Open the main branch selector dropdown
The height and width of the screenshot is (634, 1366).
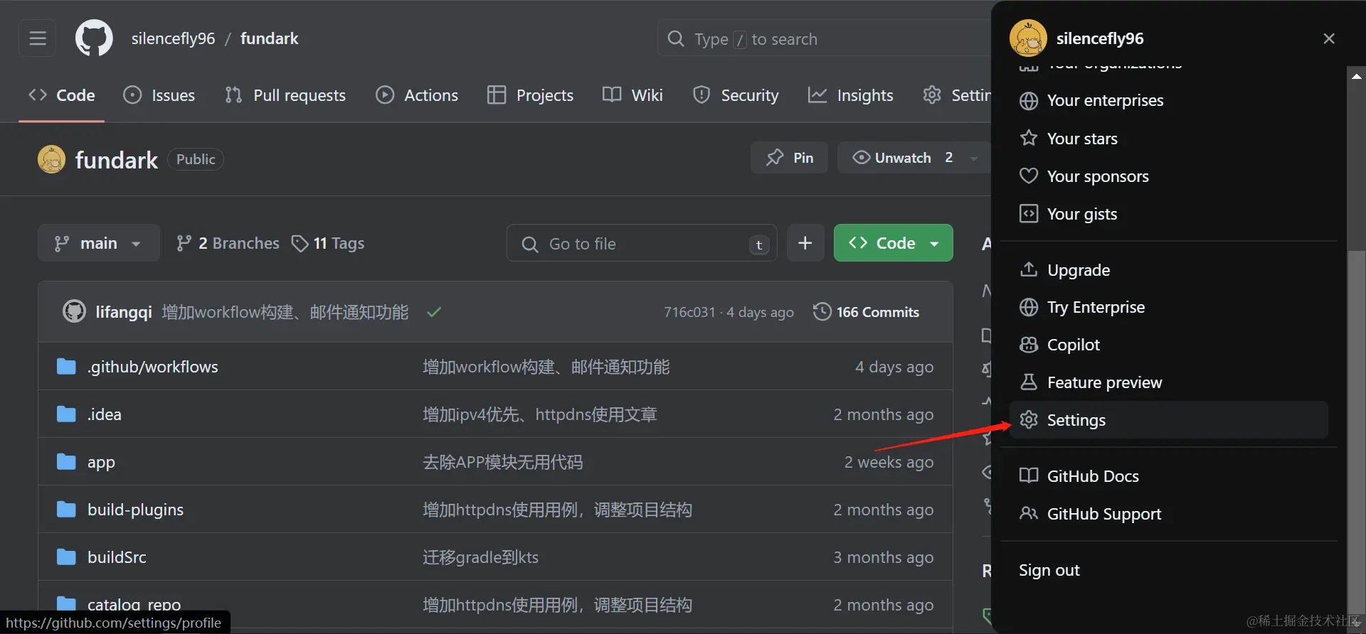click(x=98, y=243)
